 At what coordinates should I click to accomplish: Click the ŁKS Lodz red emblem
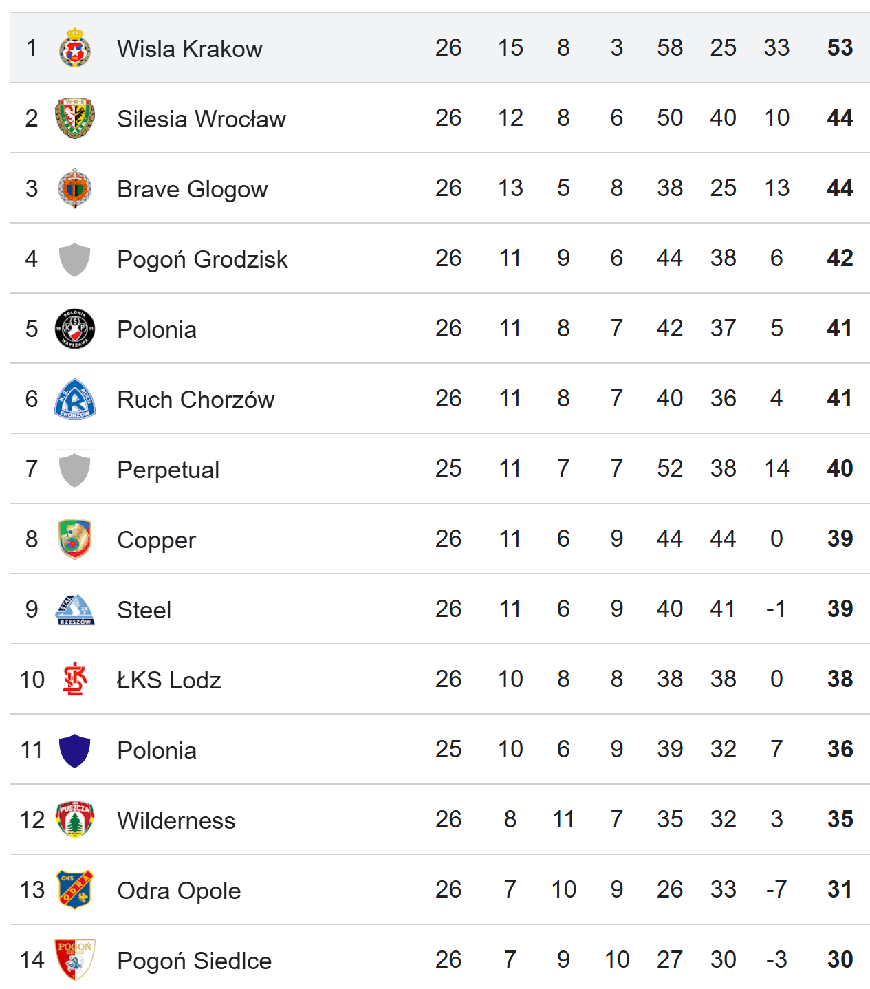[75, 679]
